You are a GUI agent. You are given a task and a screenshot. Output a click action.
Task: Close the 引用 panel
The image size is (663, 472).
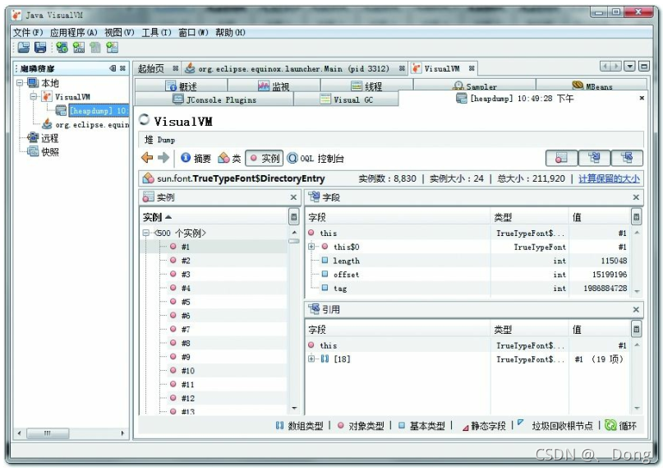(x=636, y=309)
